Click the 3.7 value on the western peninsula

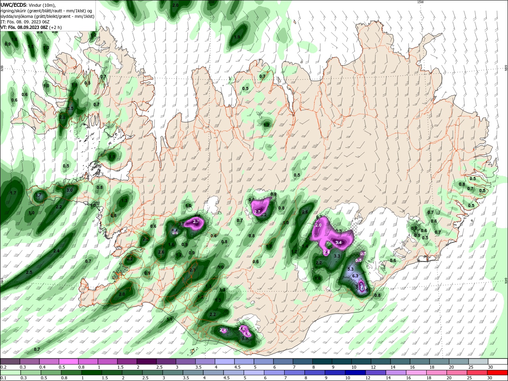(38, 195)
